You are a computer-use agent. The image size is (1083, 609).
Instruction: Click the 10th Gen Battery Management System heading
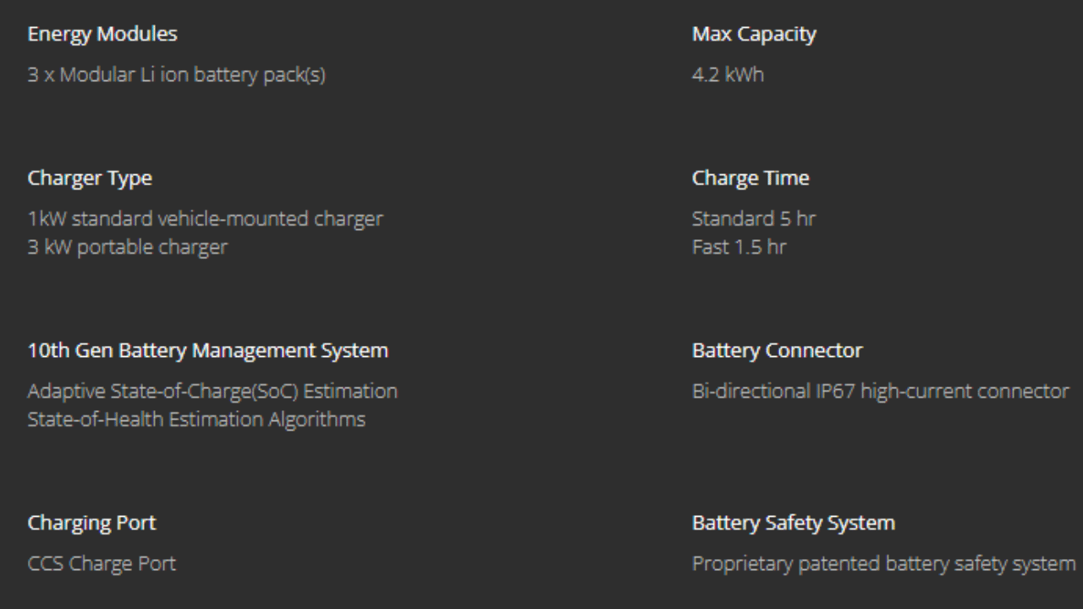tap(208, 350)
